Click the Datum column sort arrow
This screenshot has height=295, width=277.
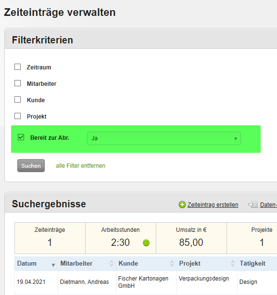point(53,265)
